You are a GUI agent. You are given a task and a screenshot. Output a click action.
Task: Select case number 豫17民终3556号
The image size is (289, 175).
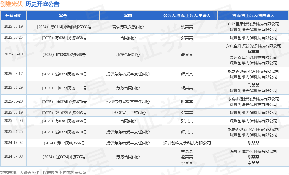click(71, 143)
